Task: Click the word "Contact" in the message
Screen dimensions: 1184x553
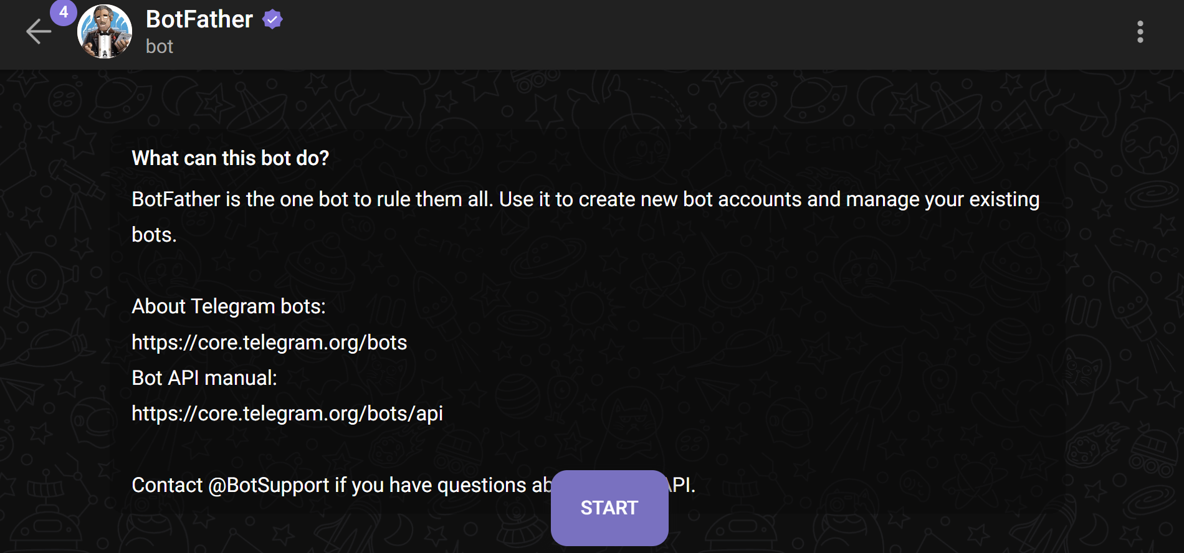Action: point(167,485)
